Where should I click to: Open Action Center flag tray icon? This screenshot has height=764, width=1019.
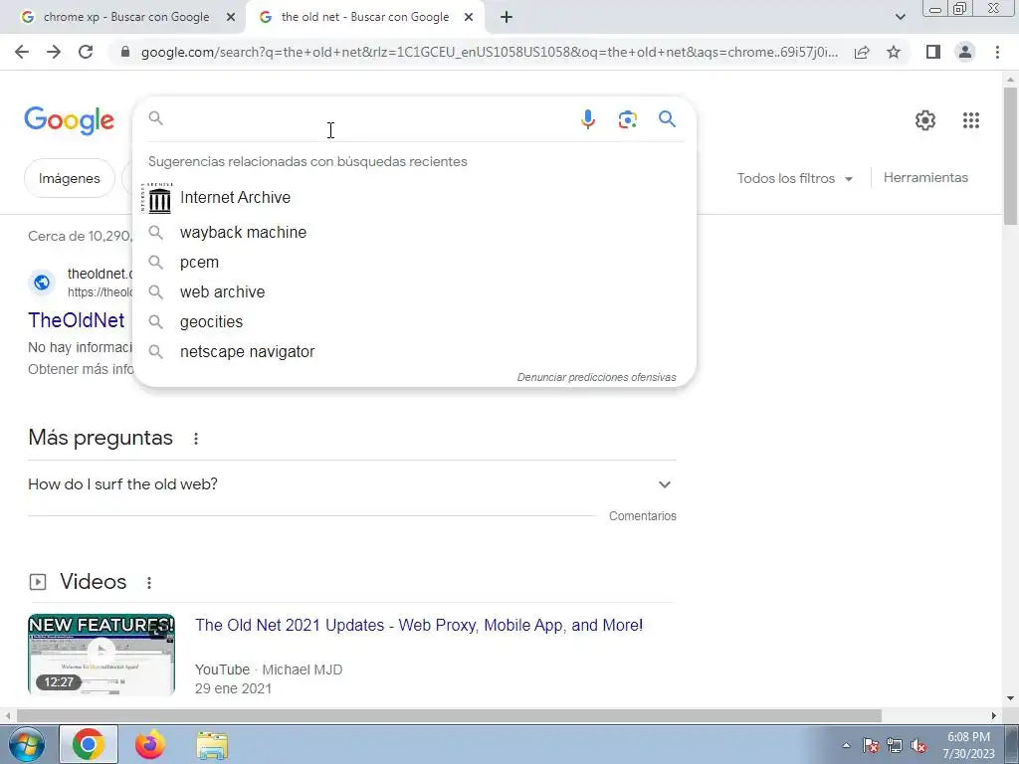[870, 746]
